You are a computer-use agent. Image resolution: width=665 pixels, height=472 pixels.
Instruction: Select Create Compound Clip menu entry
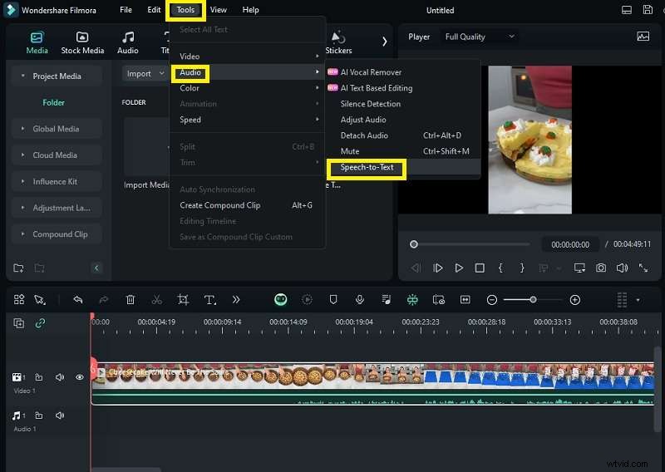click(219, 205)
